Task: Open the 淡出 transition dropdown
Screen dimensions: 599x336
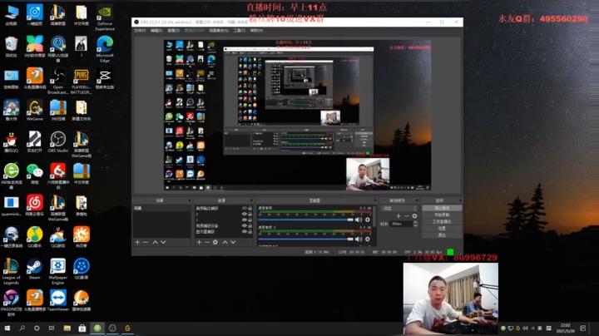Action: point(399,209)
